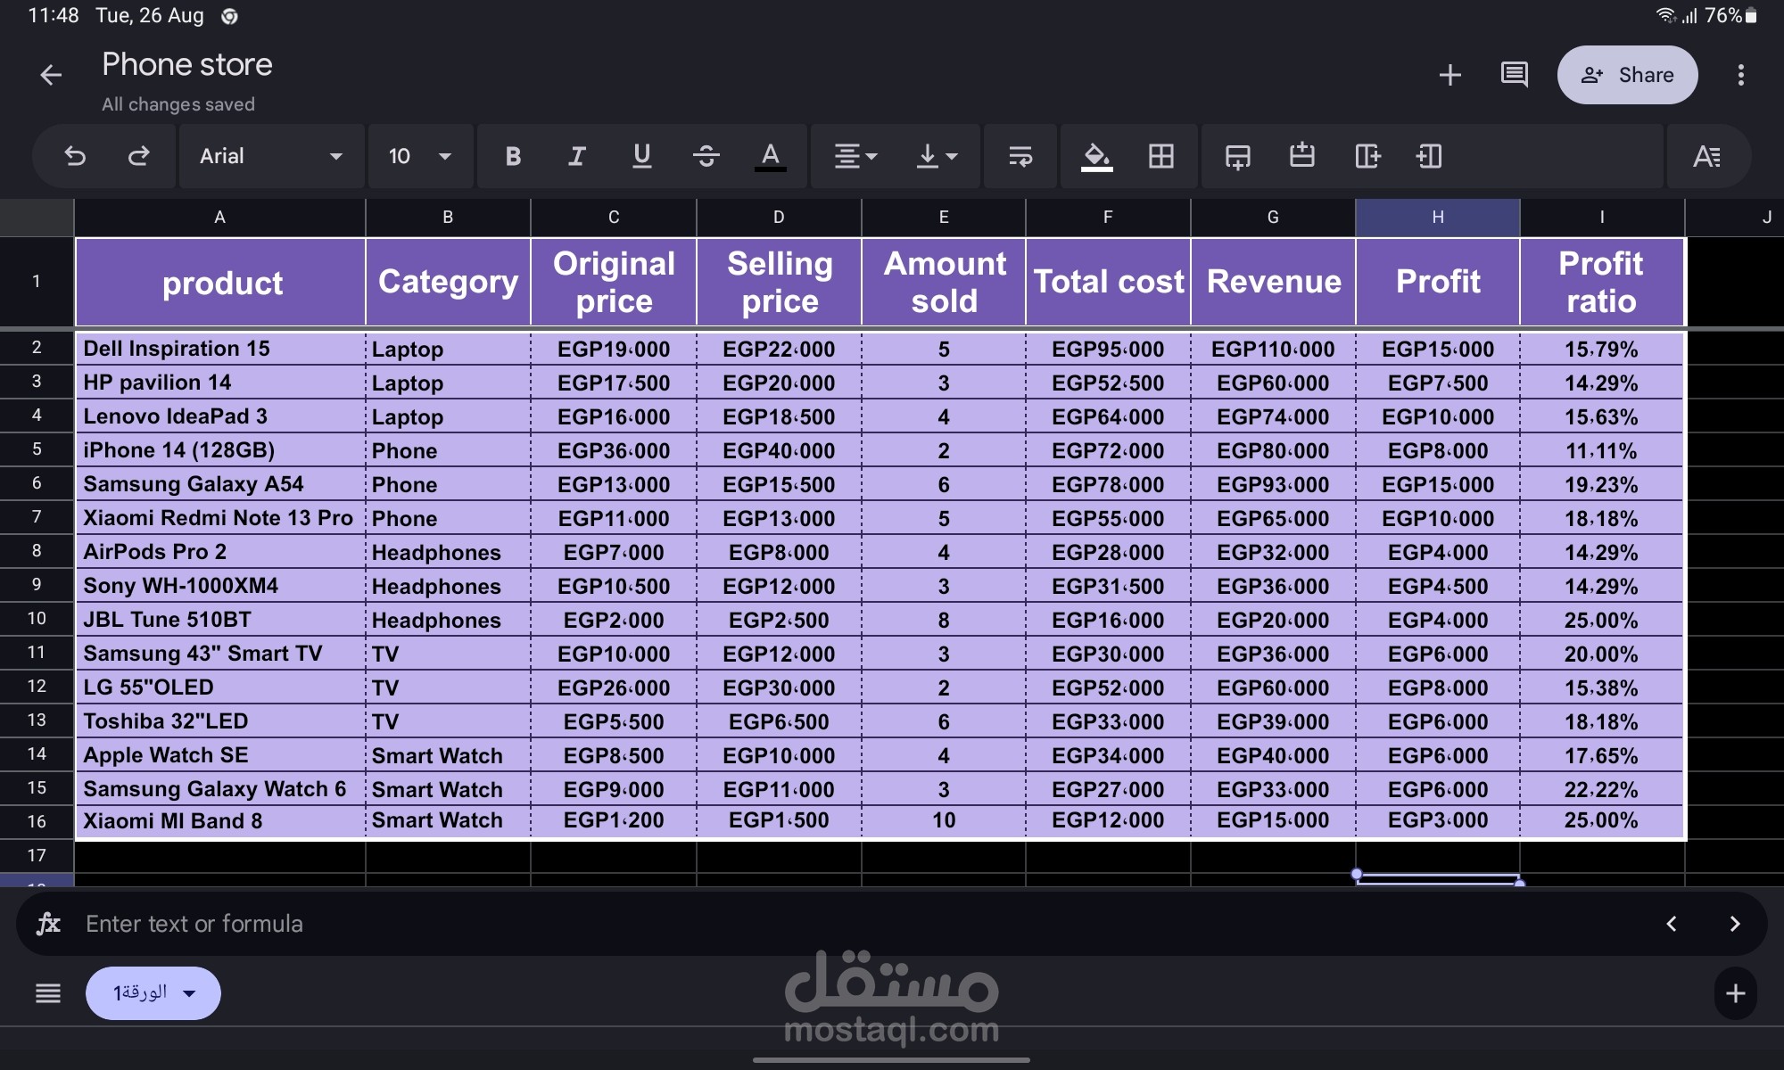Viewport: 1784px width, 1070px height.
Task: Add a new sheet with plus button
Action: click(1735, 993)
